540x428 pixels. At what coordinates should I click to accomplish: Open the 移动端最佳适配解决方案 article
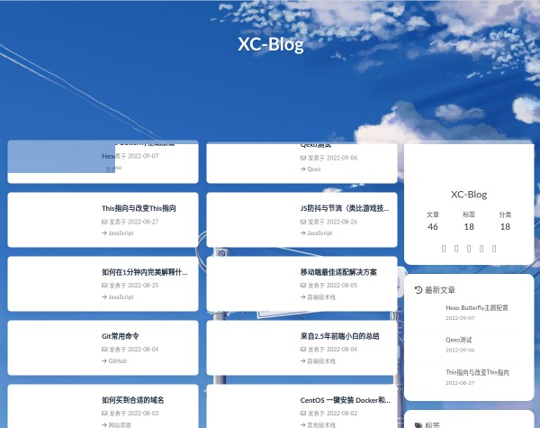[x=338, y=272]
